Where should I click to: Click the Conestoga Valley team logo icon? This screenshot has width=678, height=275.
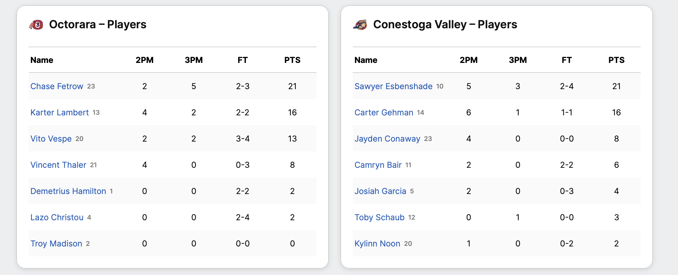[360, 25]
